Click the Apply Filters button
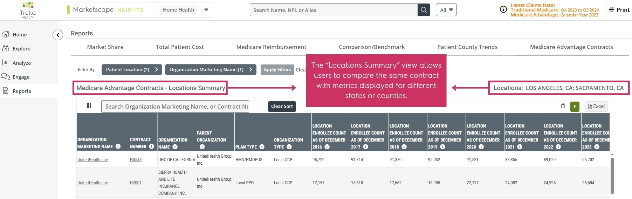 point(277,69)
